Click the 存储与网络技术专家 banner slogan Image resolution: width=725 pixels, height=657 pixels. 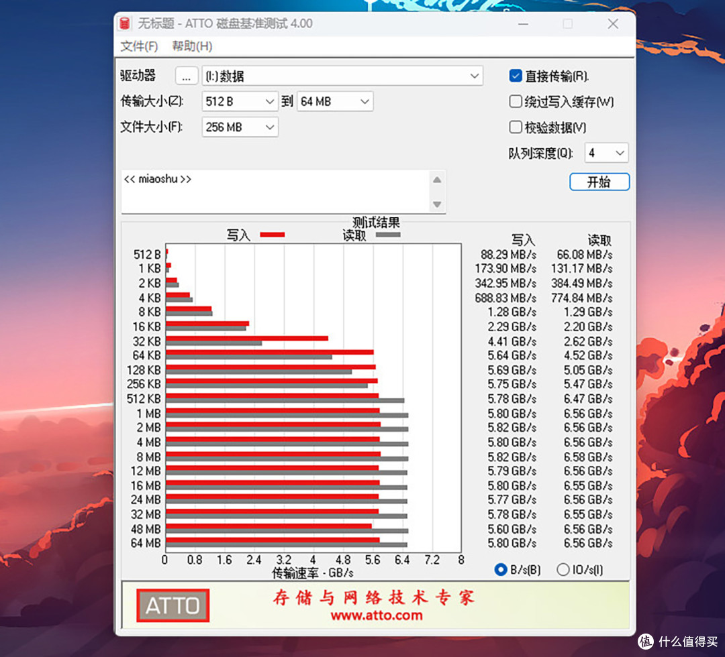click(374, 597)
